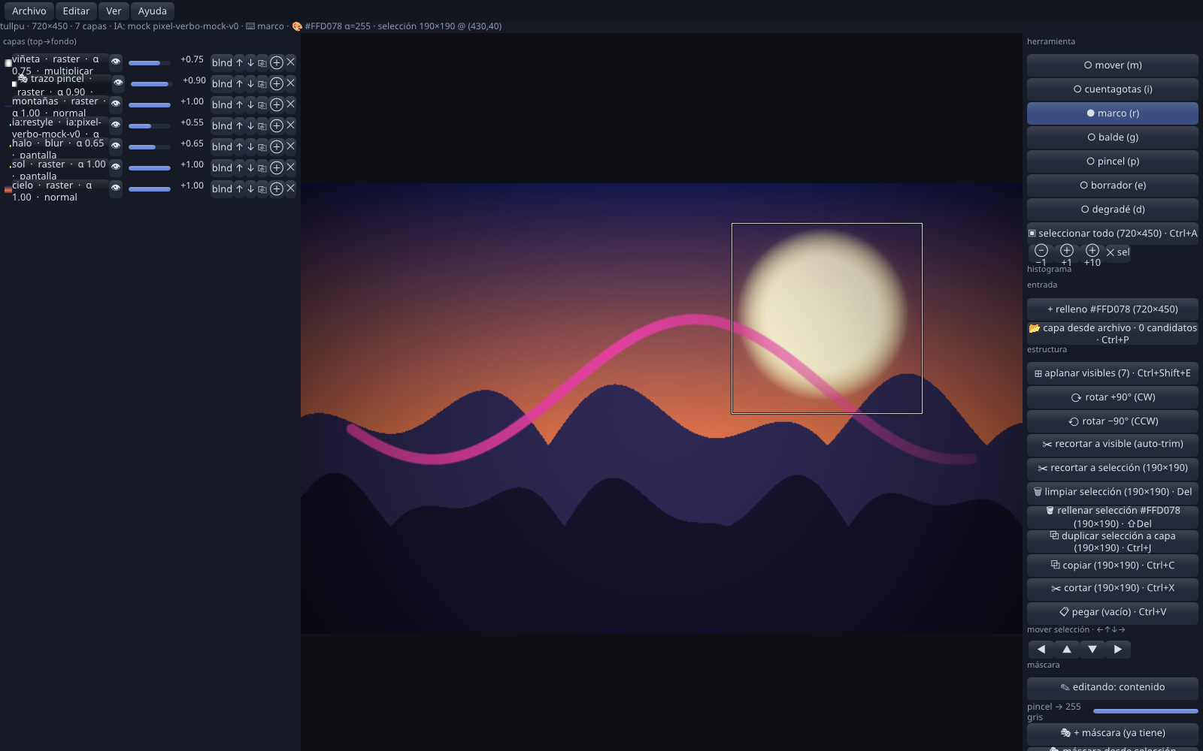This screenshot has width=1203, height=751.
Task: Click recortar a selección (190×190)
Action: (x=1113, y=468)
